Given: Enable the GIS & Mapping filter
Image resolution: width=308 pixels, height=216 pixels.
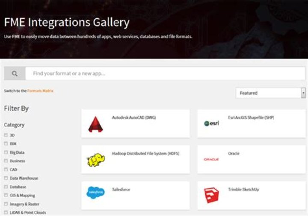Looking at the screenshot, I should point(6,196).
